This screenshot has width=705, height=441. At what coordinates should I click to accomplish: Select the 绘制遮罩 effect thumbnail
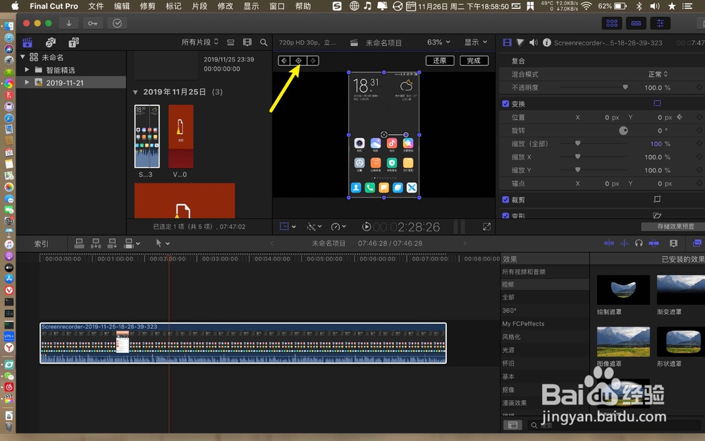pos(623,290)
